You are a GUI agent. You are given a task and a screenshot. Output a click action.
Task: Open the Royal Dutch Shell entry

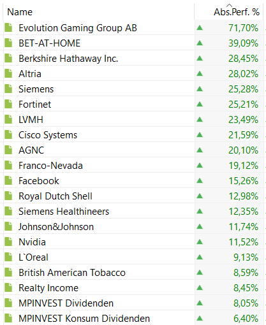pyautogui.click(x=55, y=196)
